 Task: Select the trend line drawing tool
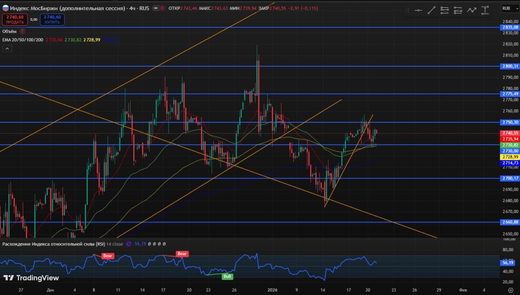click(431, 11)
